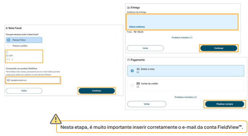This screenshot has height=136, width=248.
Task: Click the Boleto barcode icon
Action: 138,69
